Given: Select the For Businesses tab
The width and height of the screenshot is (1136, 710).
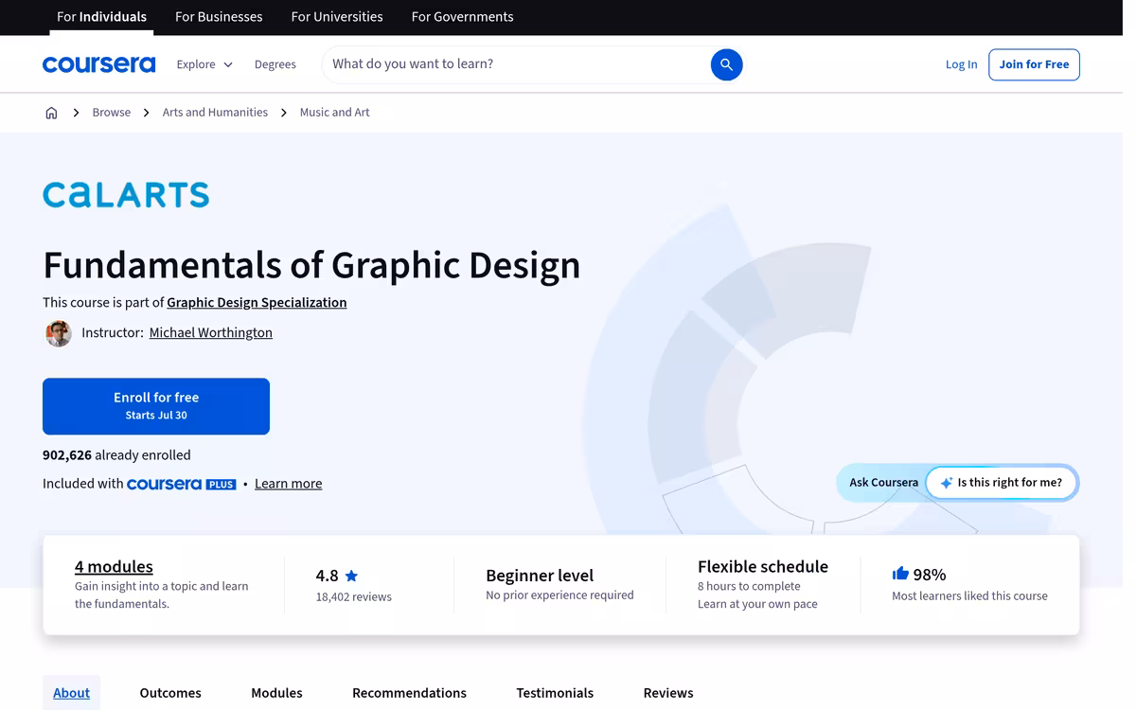Looking at the screenshot, I should point(219,17).
